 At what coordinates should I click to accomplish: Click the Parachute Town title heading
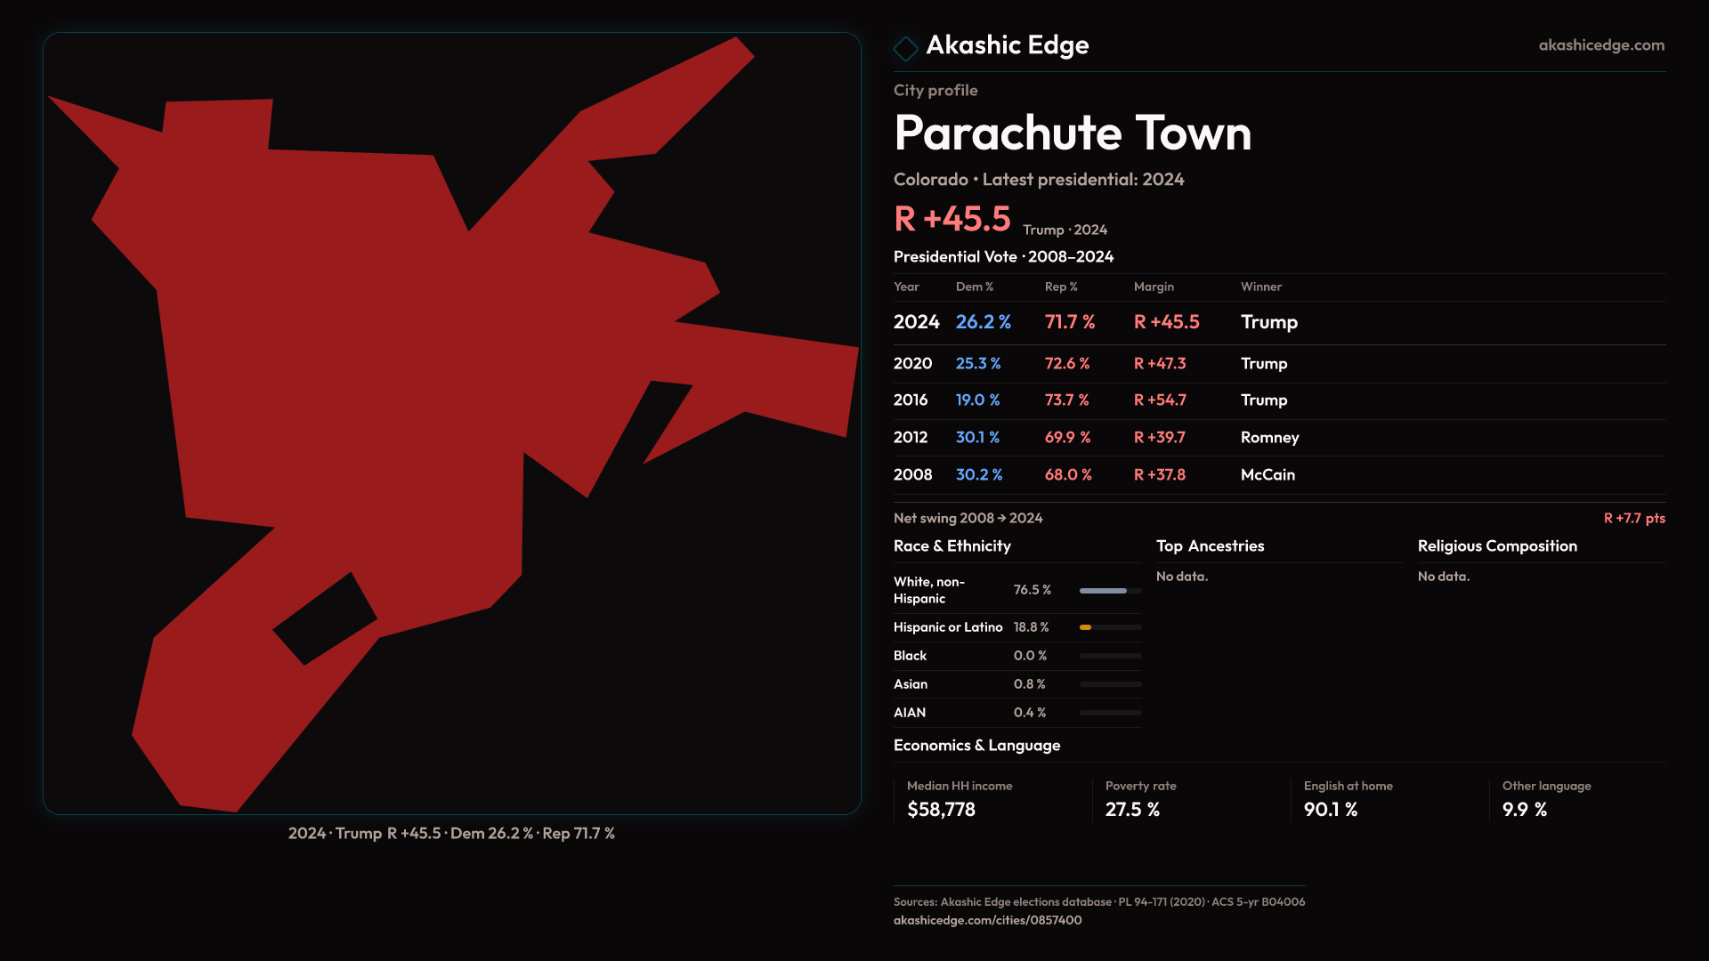tap(1073, 133)
